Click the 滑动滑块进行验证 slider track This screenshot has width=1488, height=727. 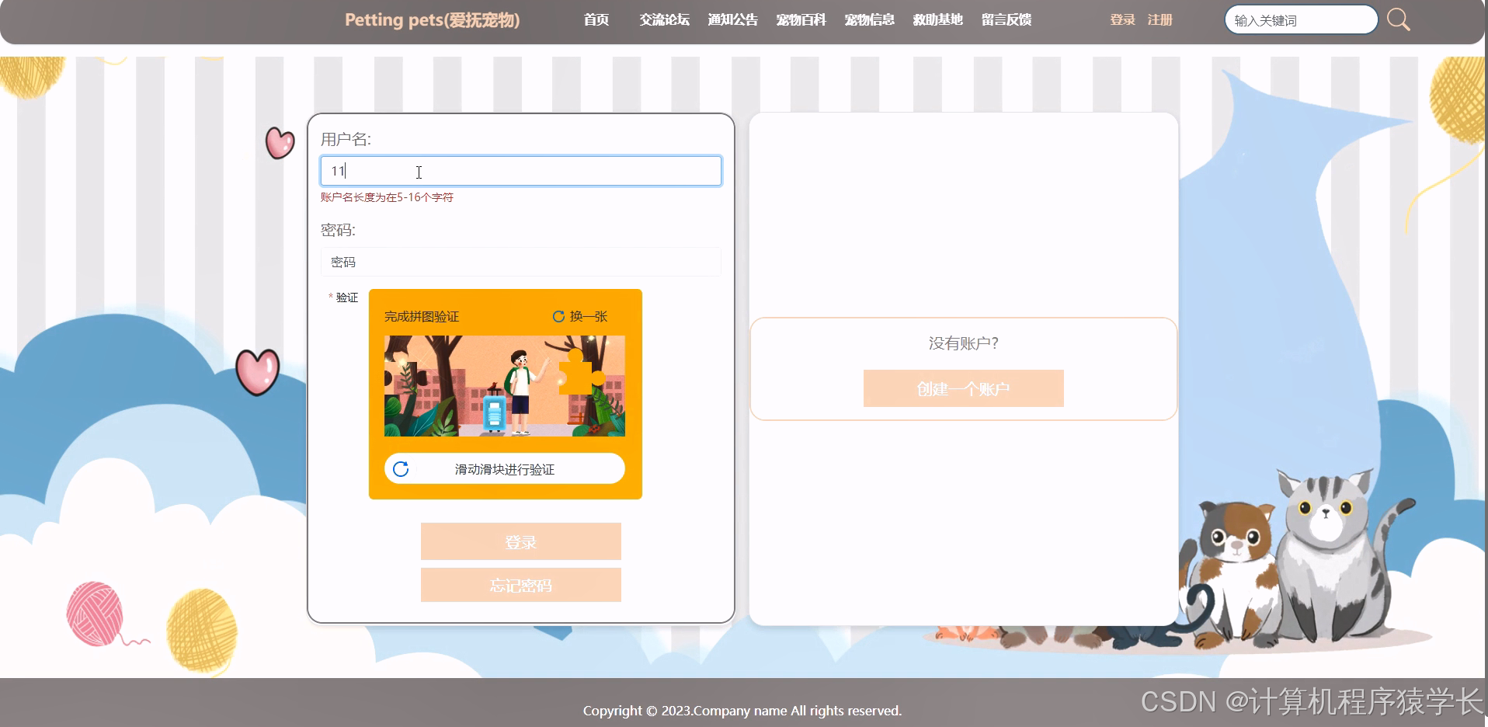pos(505,469)
